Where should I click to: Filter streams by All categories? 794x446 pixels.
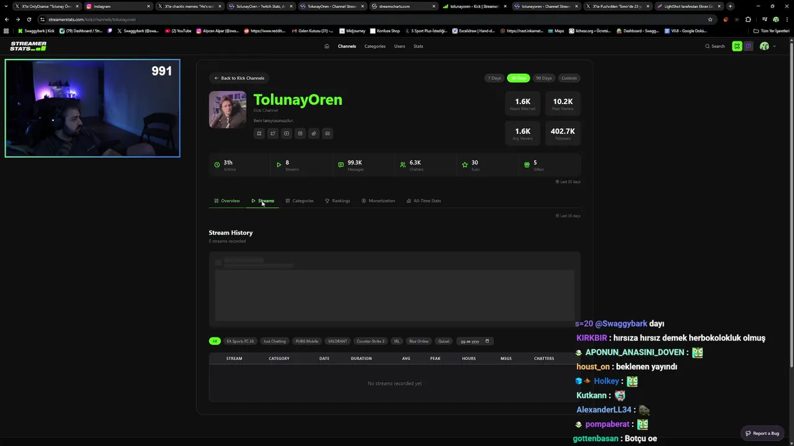(x=215, y=341)
